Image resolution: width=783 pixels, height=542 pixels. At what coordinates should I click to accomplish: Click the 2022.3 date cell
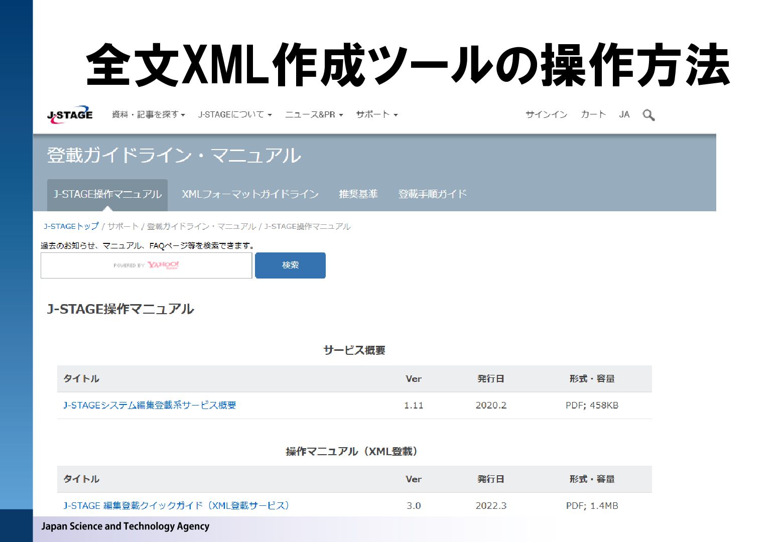(x=491, y=506)
